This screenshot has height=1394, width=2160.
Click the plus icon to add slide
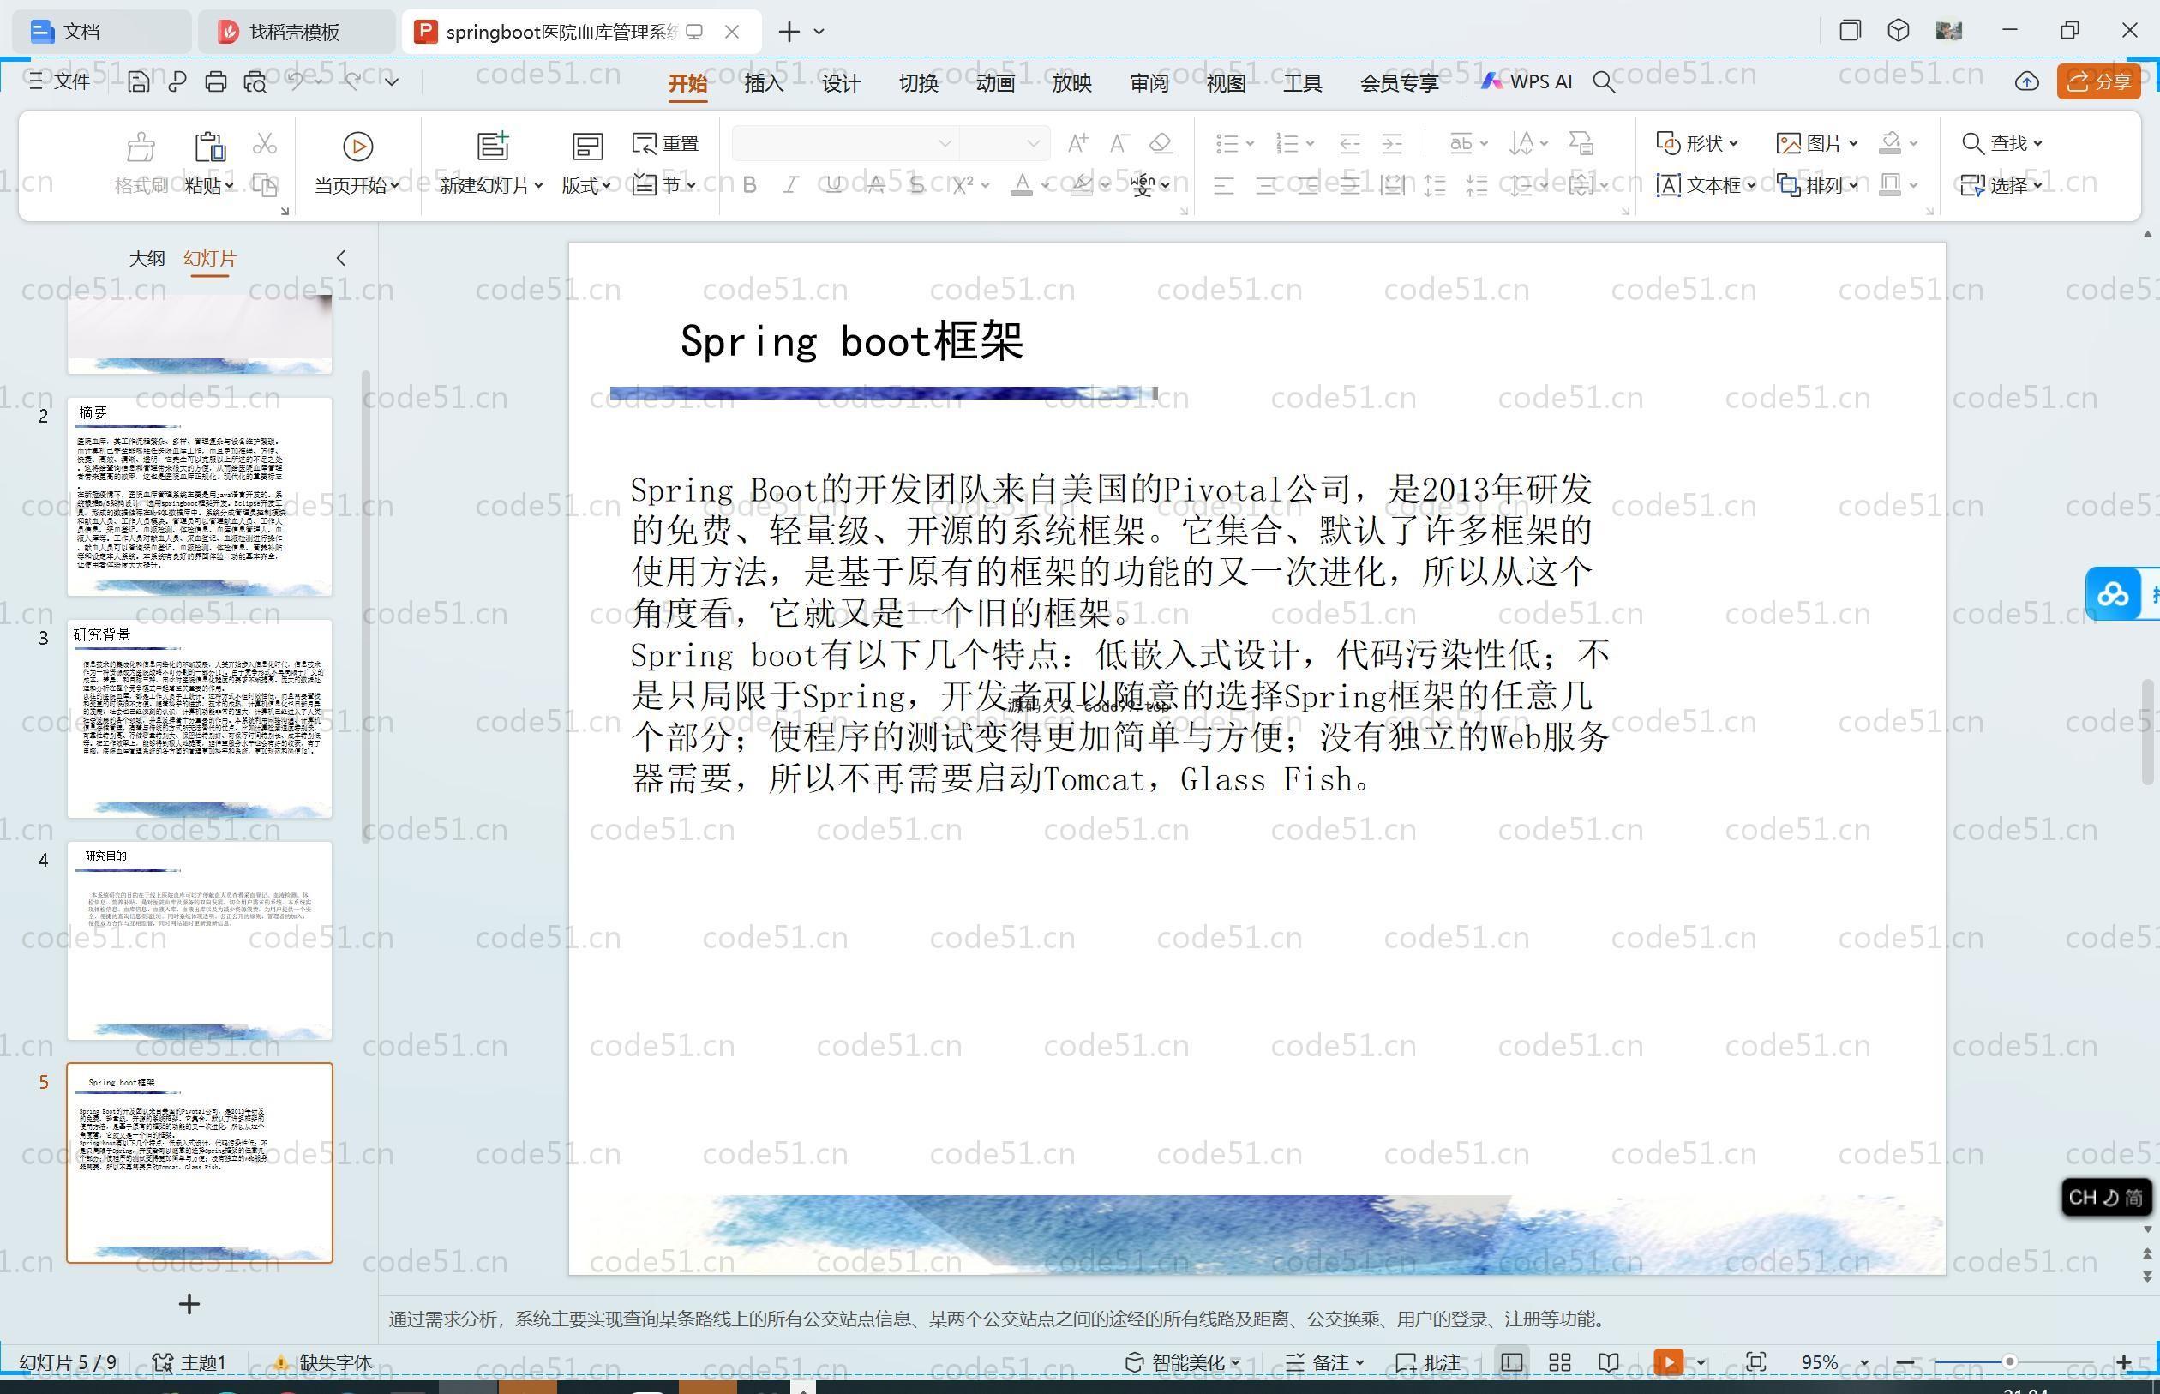[x=189, y=1303]
